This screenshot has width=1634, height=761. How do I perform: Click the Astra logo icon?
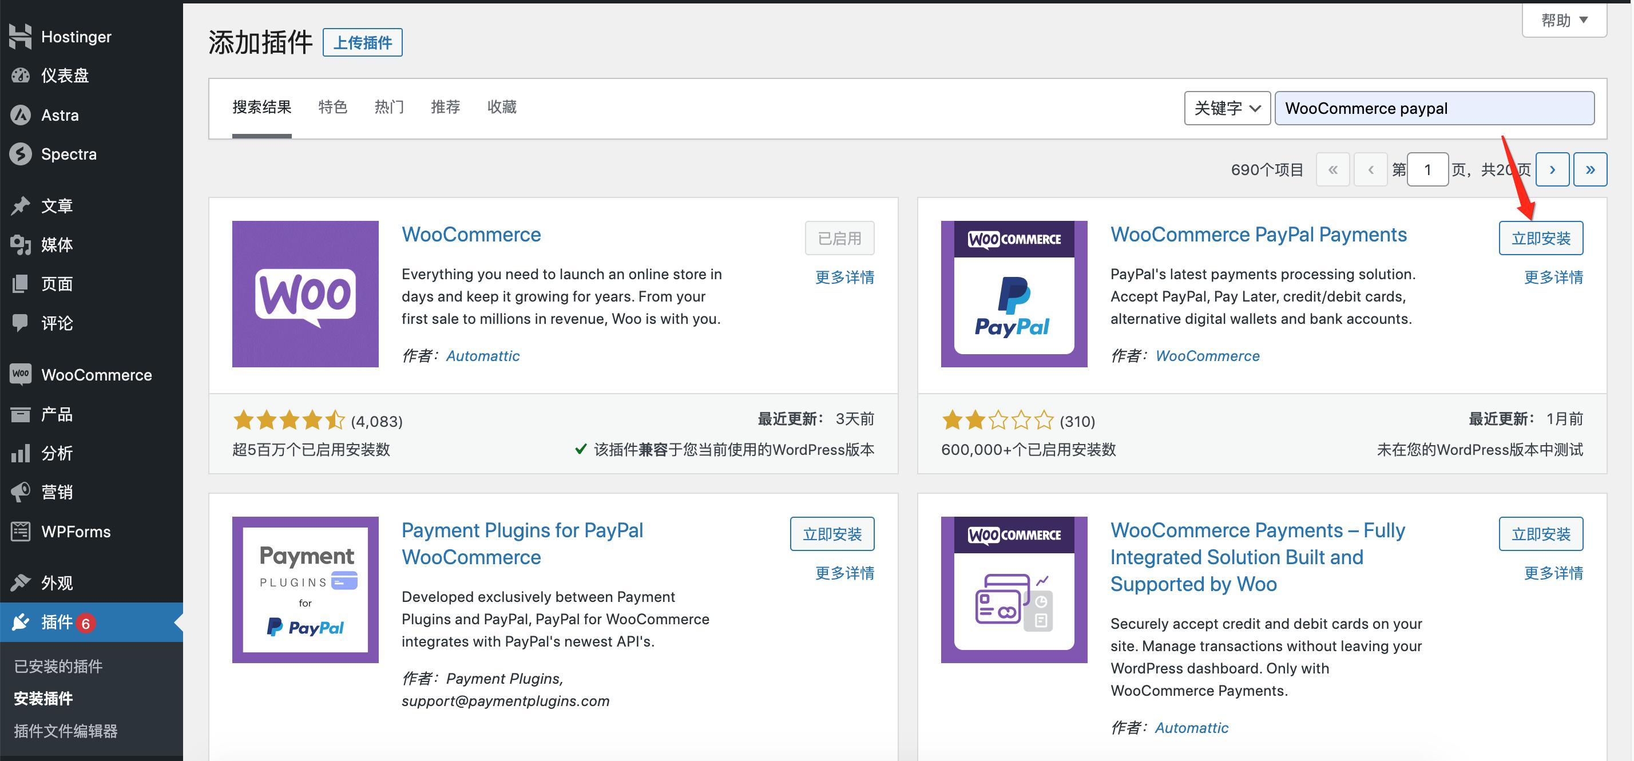coord(20,115)
